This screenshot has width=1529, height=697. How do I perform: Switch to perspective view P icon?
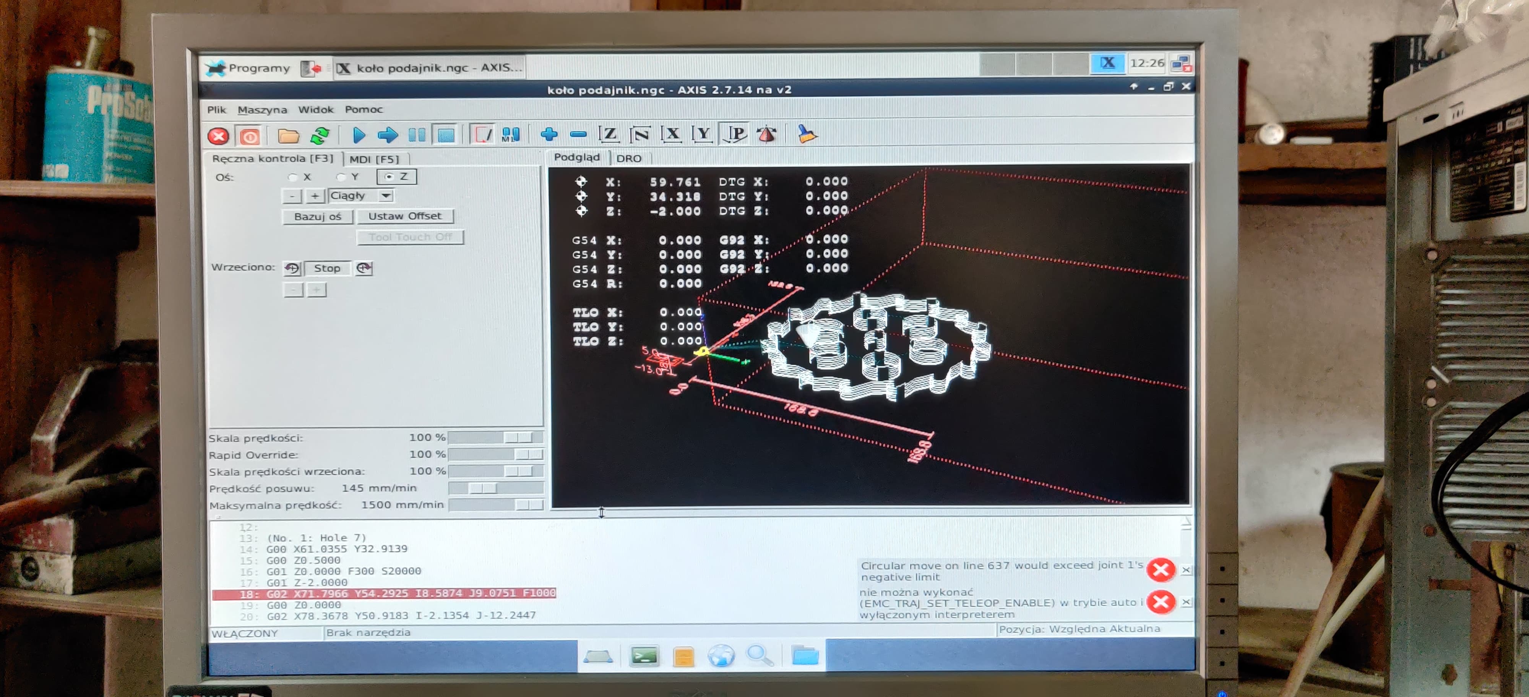tap(735, 133)
